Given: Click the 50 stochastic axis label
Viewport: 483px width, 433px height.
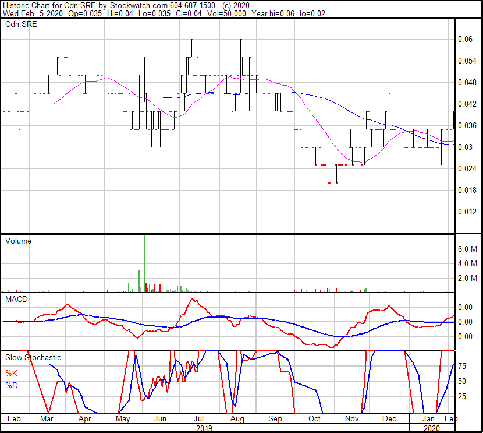Looking at the screenshot, I should tap(462, 382).
